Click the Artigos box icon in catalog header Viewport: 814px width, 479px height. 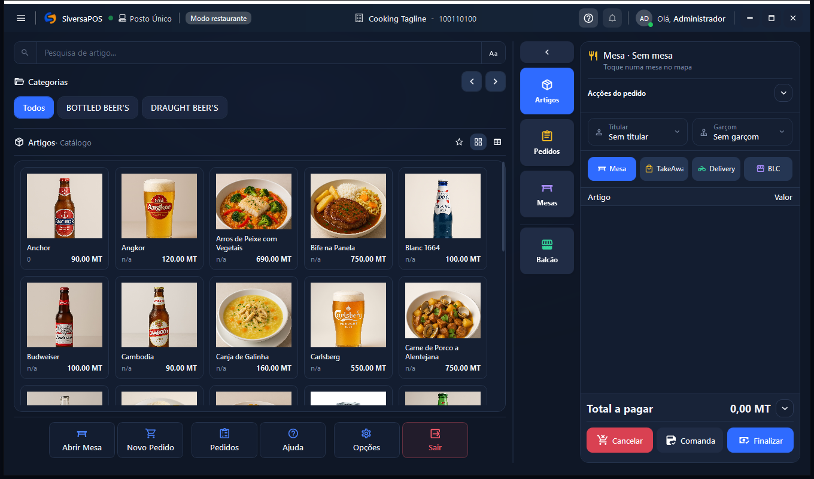click(x=19, y=143)
